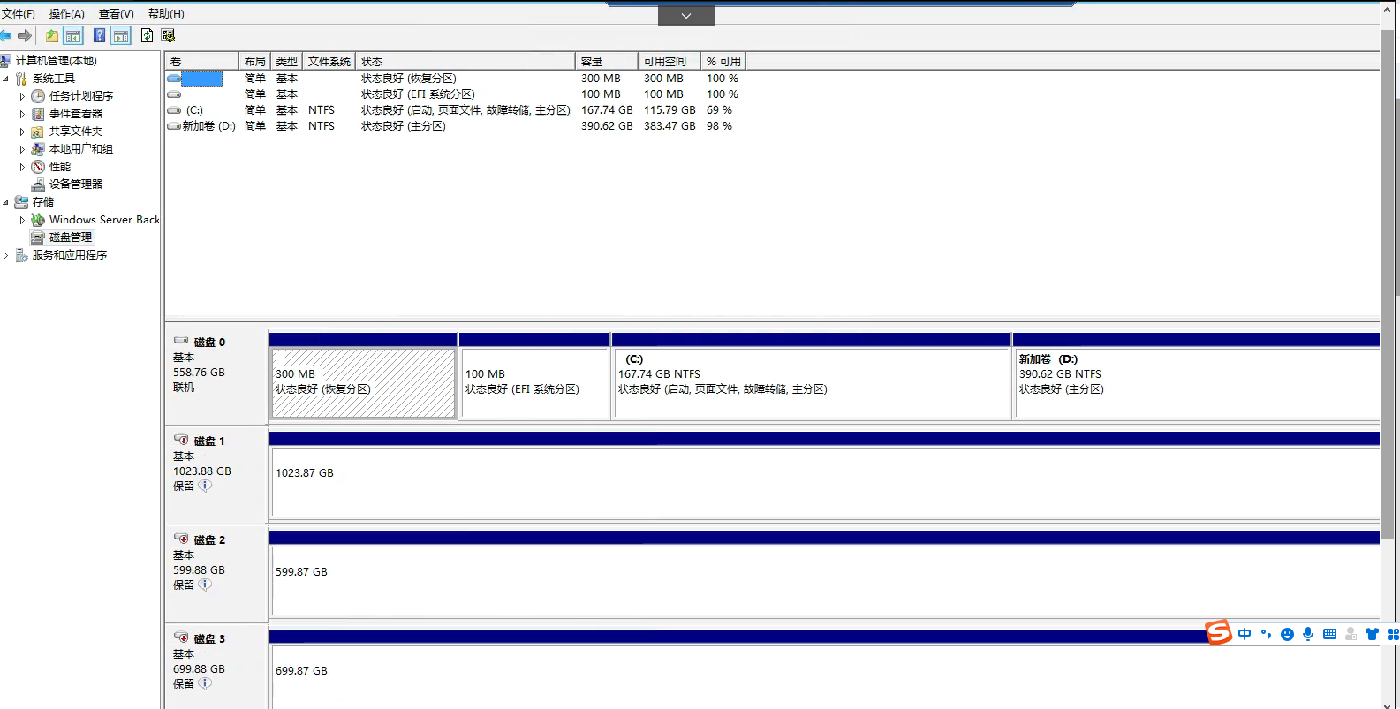Select the (C:) 167.74 GB NTFS partition block
The image size is (1400, 709).
click(811, 382)
